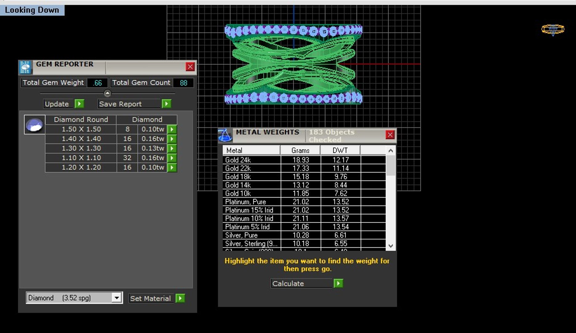Click the Metal column header
576x333 pixels.
[x=251, y=150]
